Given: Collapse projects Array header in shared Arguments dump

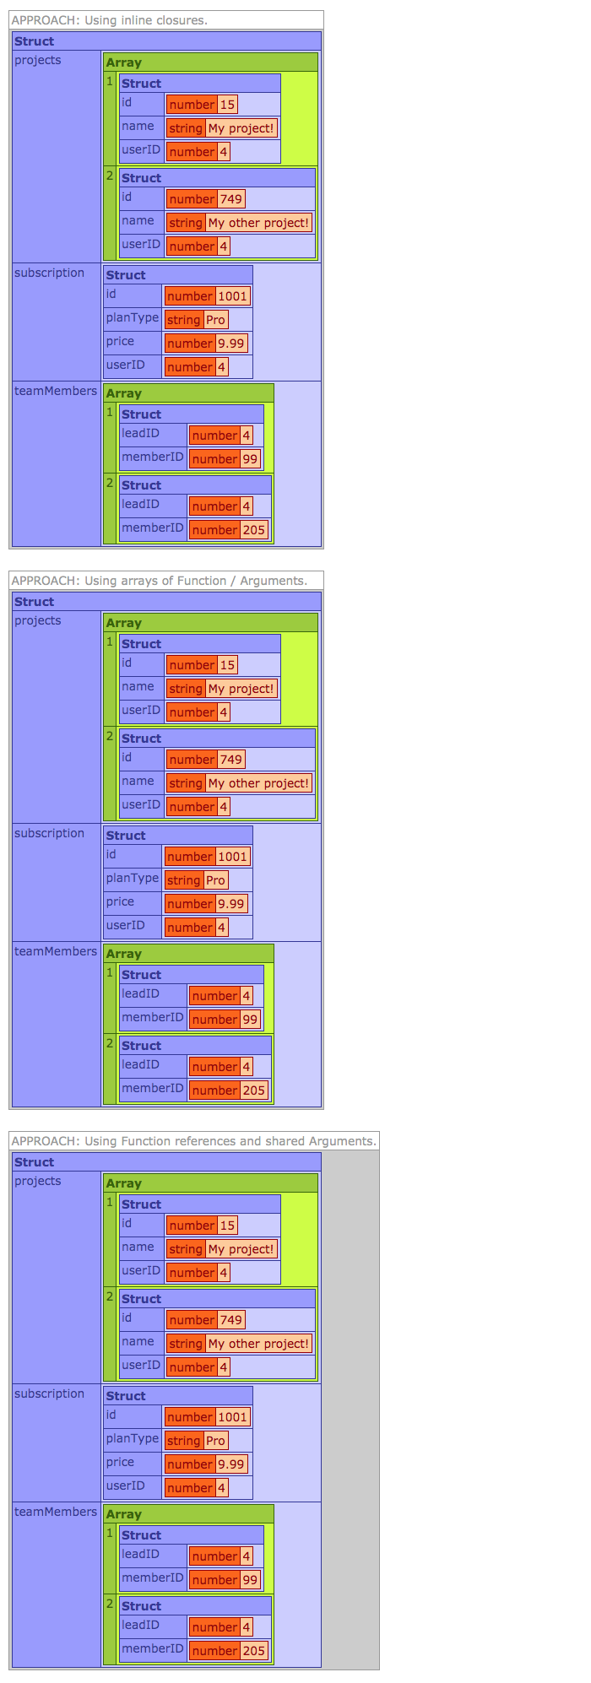Looking at the screenshot, I should 210,1183.
